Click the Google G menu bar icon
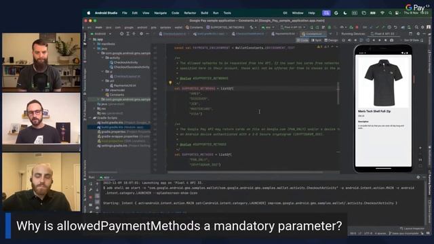The width and height of the screenshot is (434, 244). (x=336, y=13)
